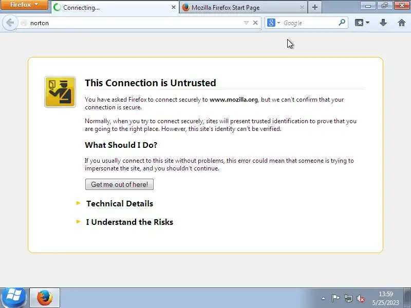Open the Google search engine selector
This screenshot has height=308, width=411.
click(x=273, y=23)
